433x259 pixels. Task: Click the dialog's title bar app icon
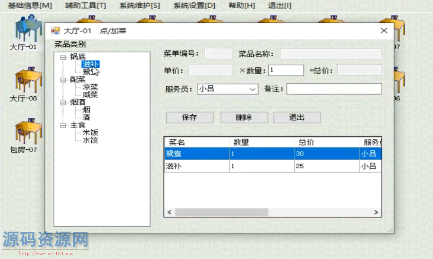pos(55,31)
